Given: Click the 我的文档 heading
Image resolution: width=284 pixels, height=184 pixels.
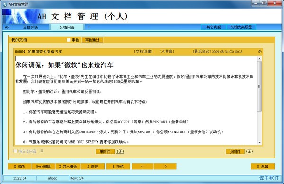Looking at the screenshot, I should pos(19,40).
